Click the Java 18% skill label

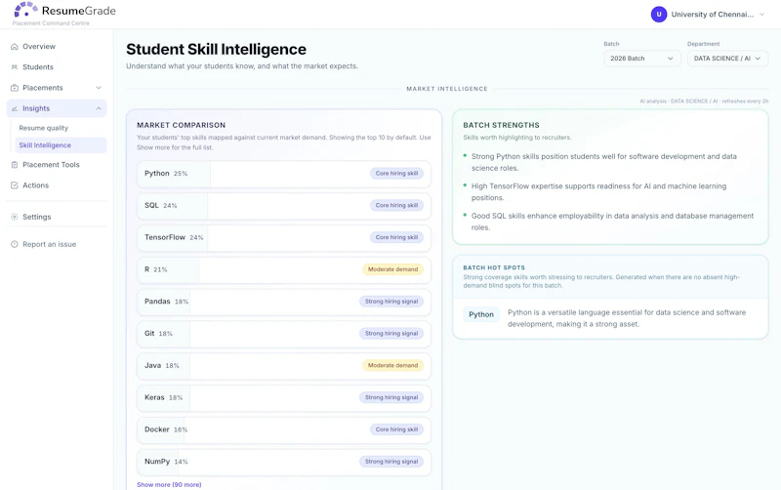(162, 365)
